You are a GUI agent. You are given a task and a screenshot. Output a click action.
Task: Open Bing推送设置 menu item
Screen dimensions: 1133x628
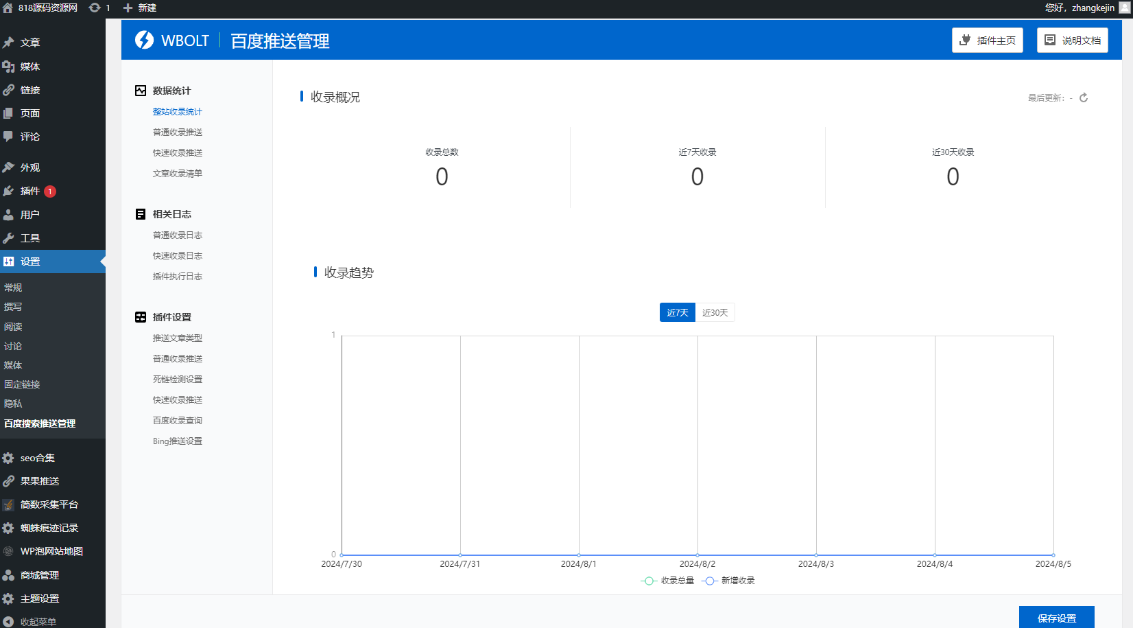[x=178, y=441]
